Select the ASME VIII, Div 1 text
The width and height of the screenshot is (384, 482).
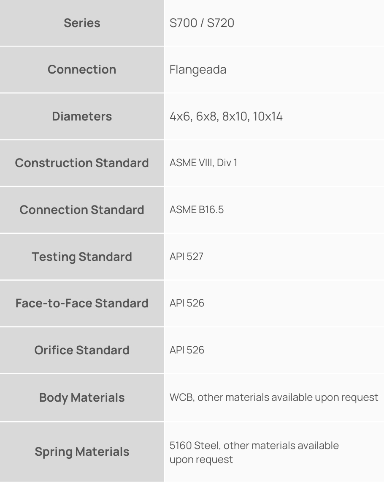pos(203,163)
